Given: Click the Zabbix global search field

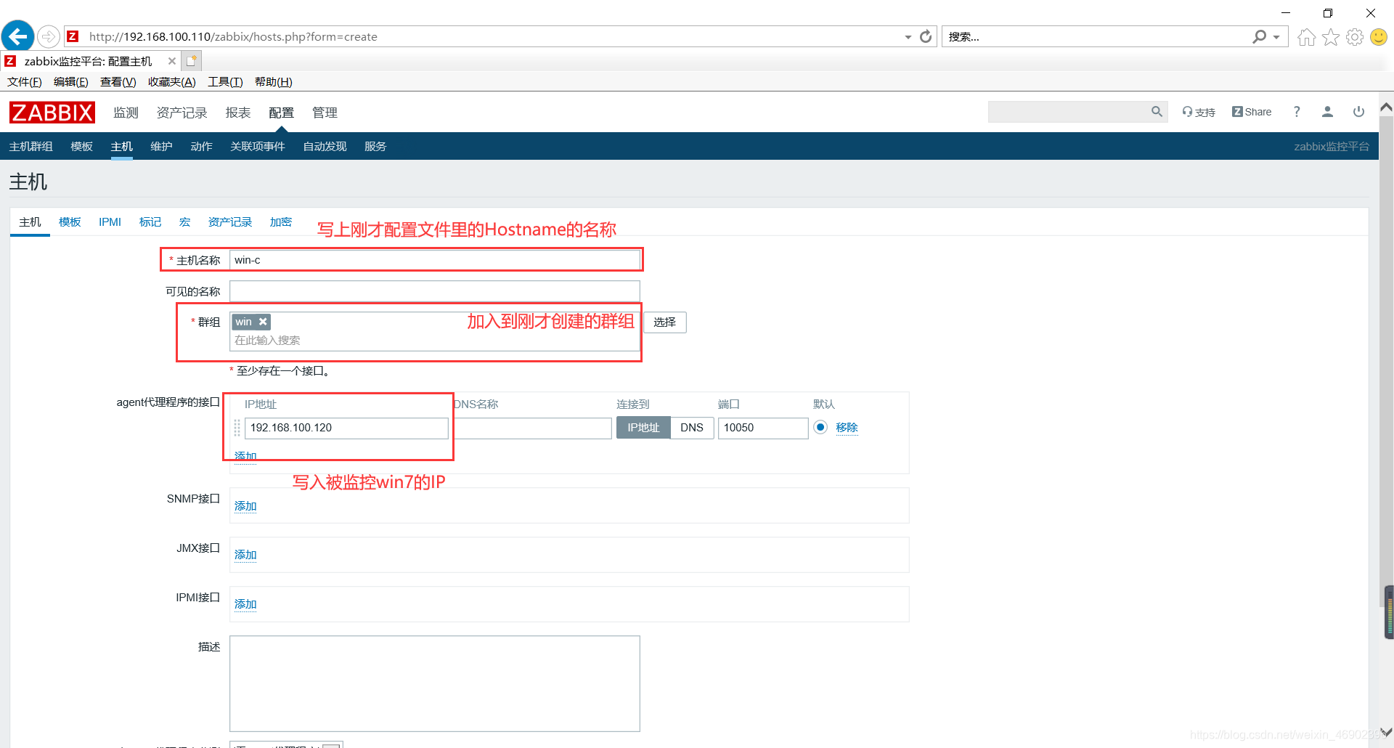Looking at the screenshot, I should [x=1067, y=112].
